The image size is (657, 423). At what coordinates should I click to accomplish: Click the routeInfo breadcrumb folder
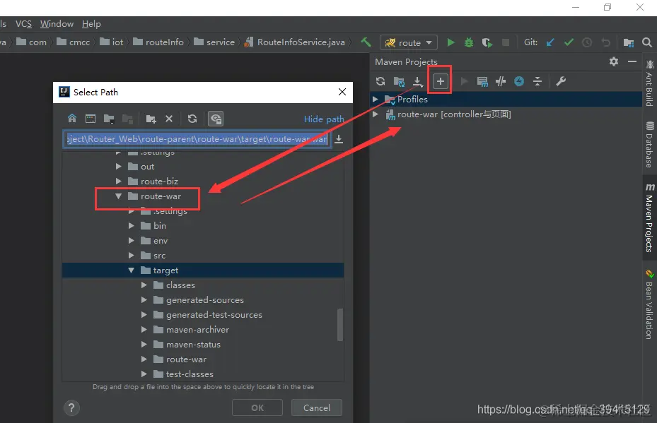[158, 42]
